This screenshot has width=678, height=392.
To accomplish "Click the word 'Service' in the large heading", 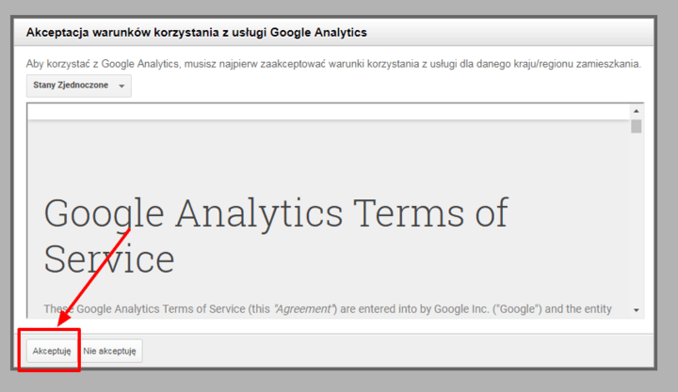I will coord(108,258).
